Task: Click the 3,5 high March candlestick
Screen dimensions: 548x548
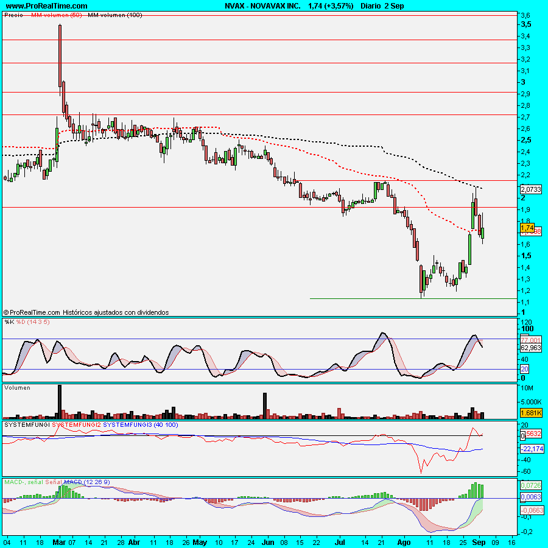Action: [60, 55]
